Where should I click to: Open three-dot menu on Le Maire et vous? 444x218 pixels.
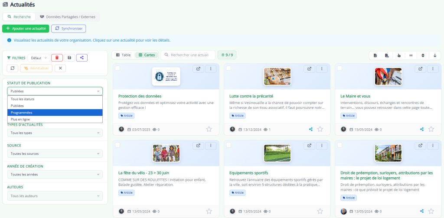tap(433, 69)
